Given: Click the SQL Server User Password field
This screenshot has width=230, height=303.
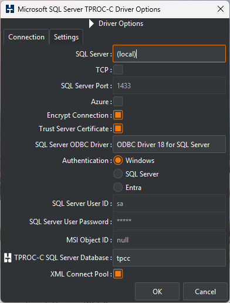Looking at the screenshot, I should point(169,221).
